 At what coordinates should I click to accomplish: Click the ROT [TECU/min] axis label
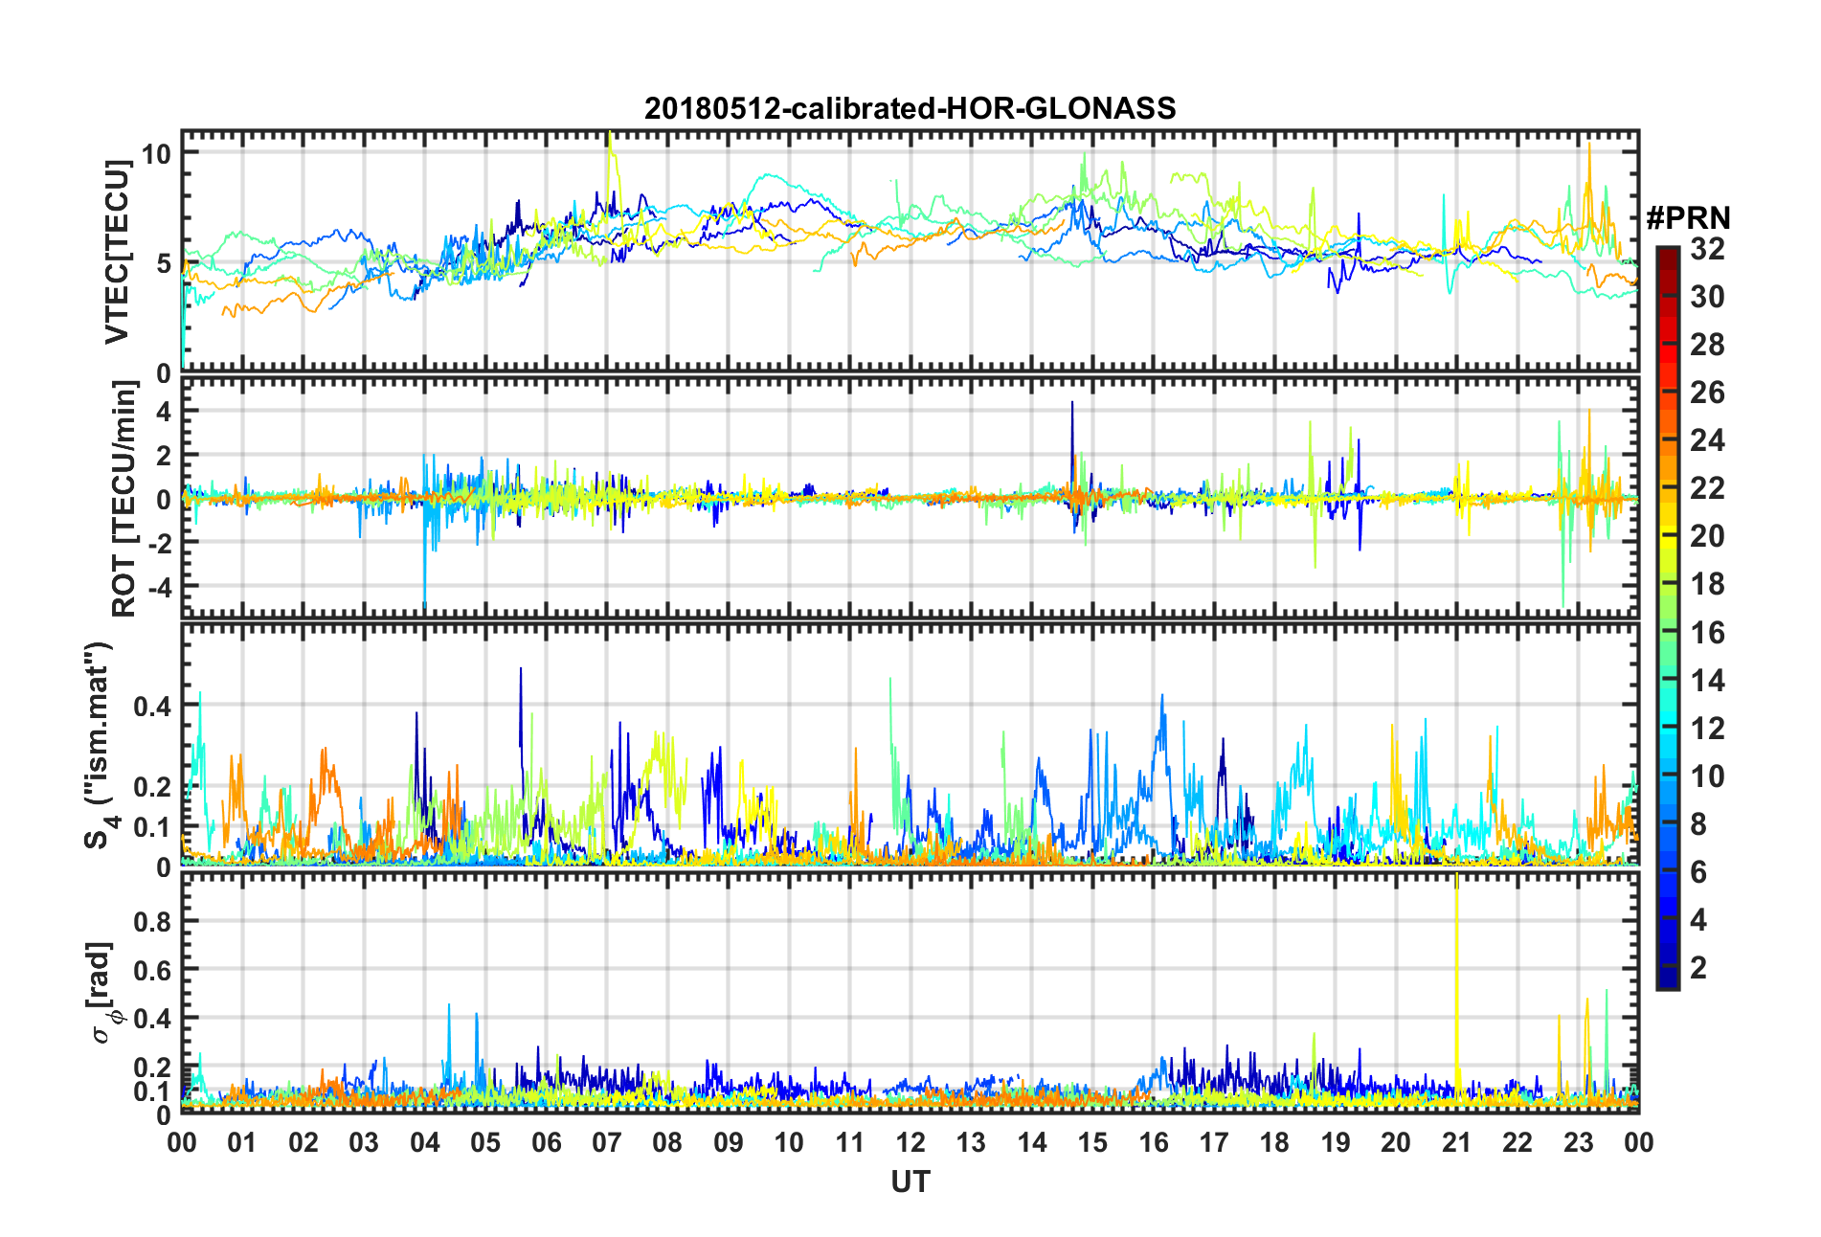[124, 498]
